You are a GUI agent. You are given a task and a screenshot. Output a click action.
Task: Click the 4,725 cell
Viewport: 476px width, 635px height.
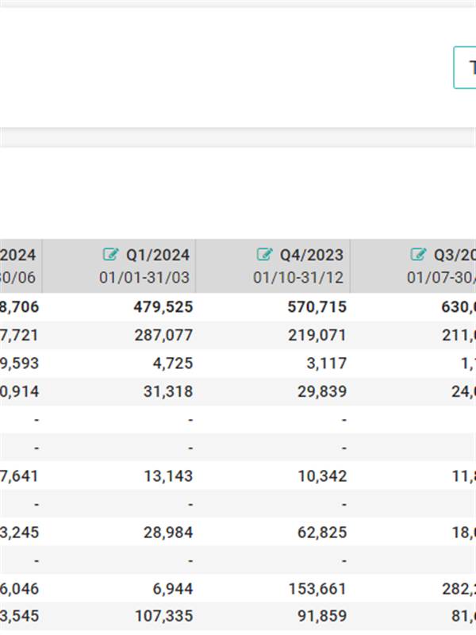click(x=173, y=364)
